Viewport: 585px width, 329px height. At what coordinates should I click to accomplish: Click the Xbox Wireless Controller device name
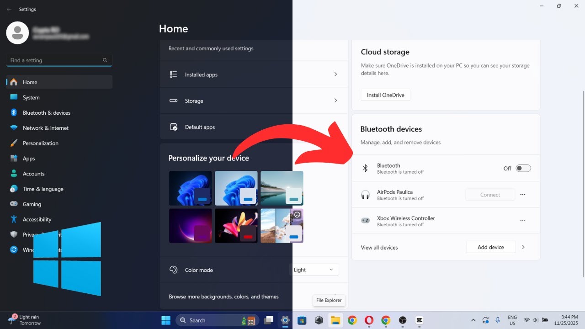click(406, 218)
